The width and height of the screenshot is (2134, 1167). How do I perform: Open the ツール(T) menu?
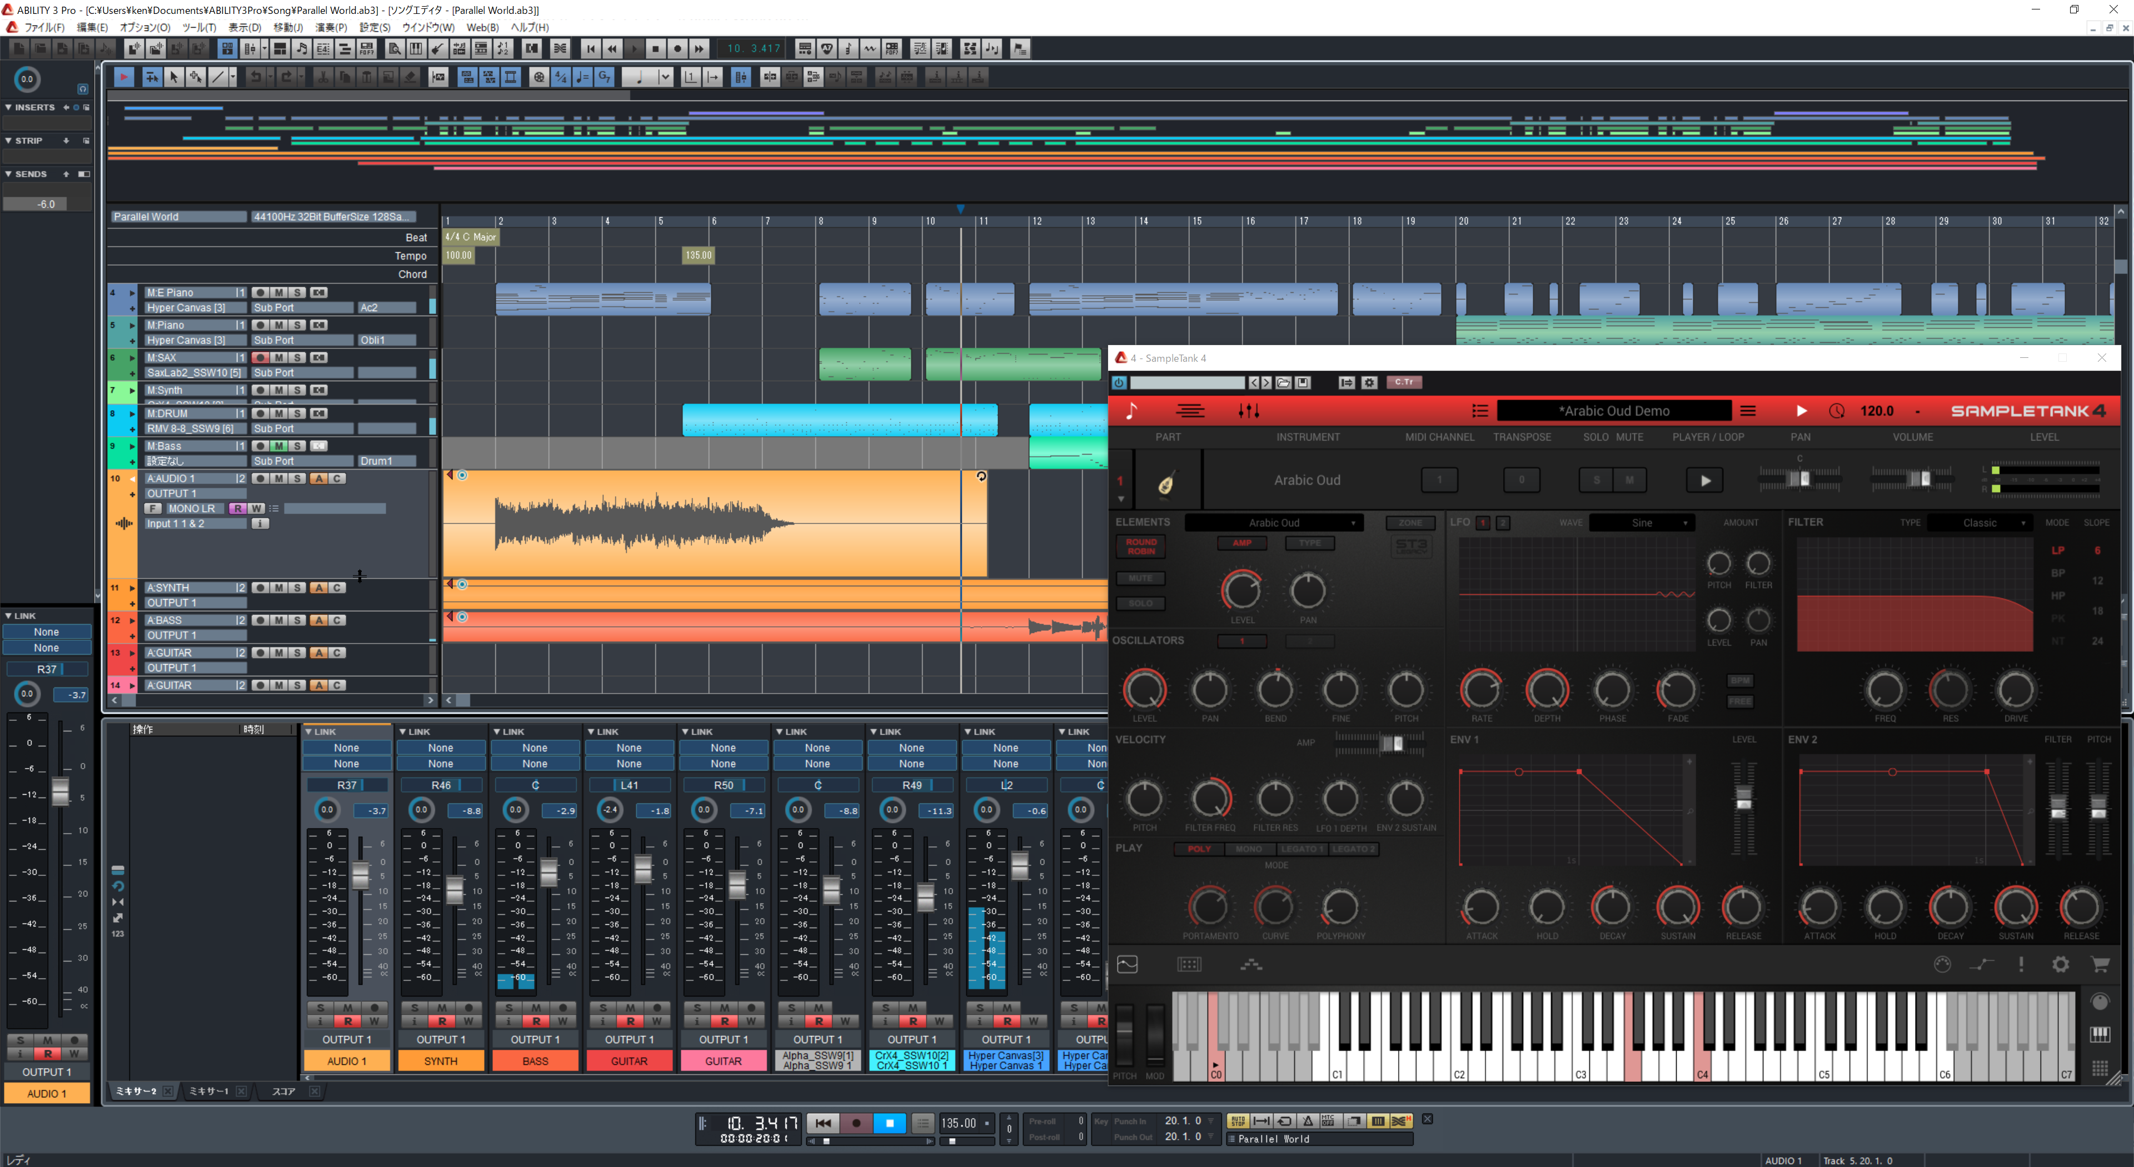coord(199,27)
